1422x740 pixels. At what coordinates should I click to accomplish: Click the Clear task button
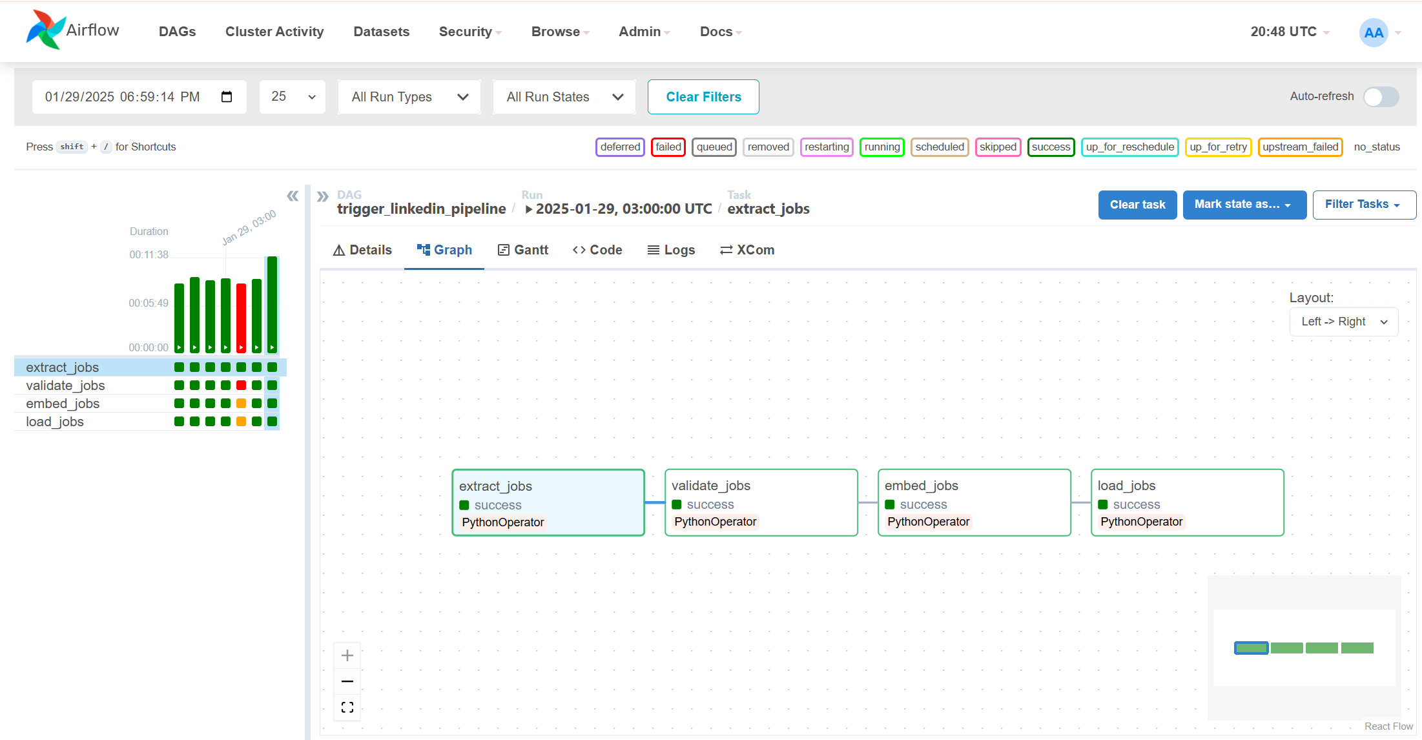(1137, 205)
